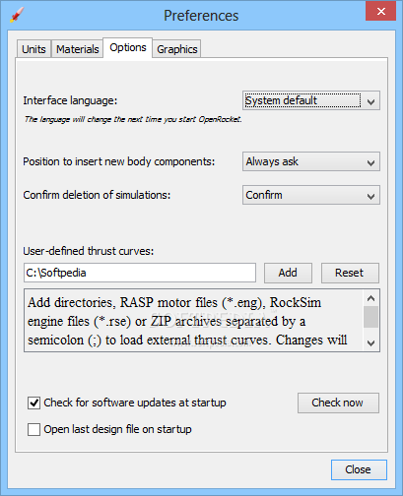Expand the body components position dropdown
Viewport: 403px width, 496px height.
[x=311, y=161]
